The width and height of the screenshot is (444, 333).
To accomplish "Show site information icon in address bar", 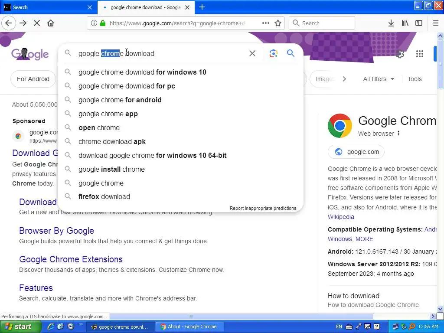I will [x=94, y=23].
